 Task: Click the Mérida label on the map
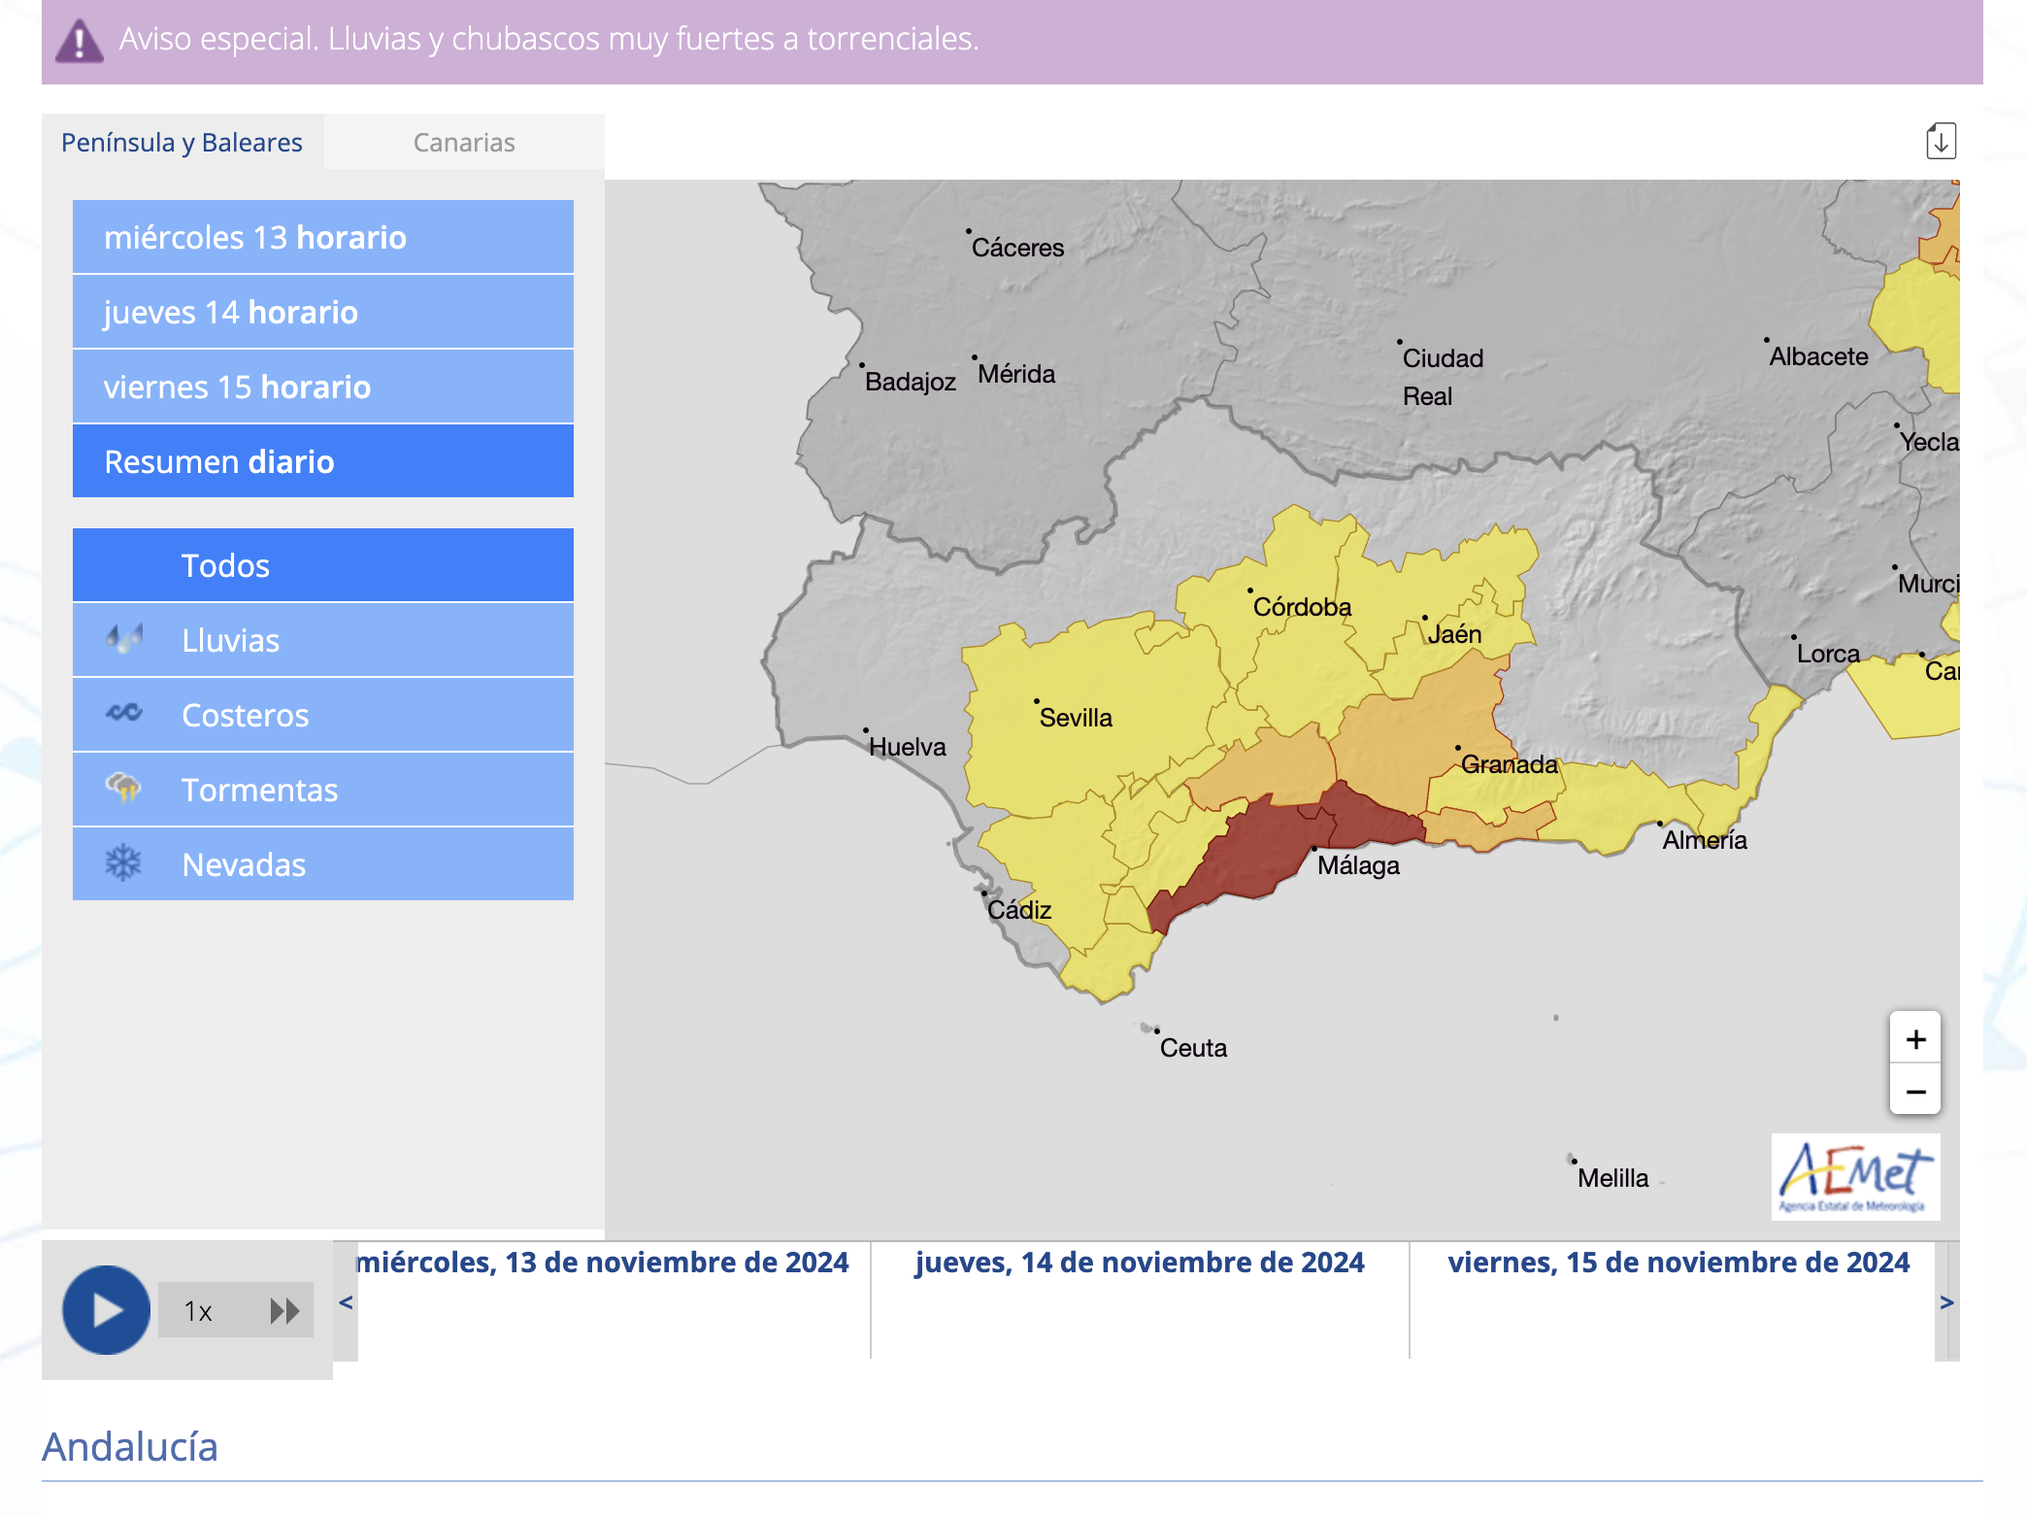tap(1016, 374)
